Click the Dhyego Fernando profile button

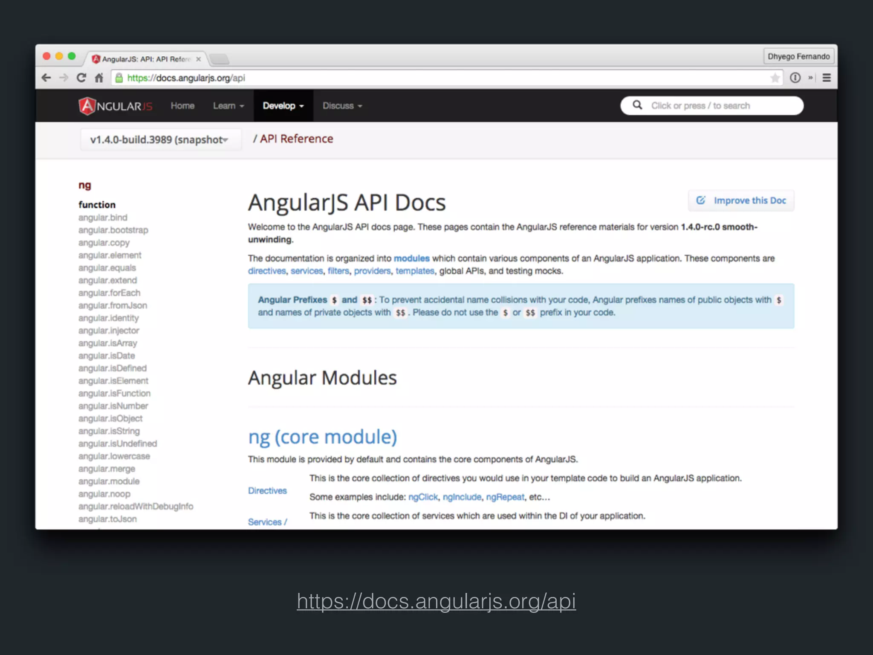coord(798,56)
